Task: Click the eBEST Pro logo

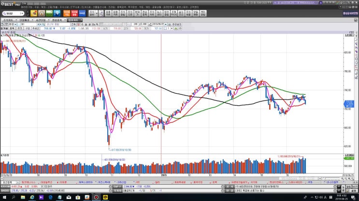Action: pyautogui.click(x=10, y=4)
